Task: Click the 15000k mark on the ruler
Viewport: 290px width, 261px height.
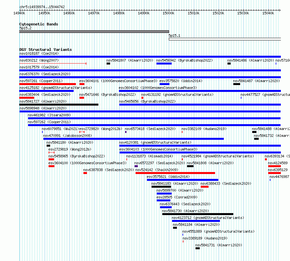Action: point(168,13)
